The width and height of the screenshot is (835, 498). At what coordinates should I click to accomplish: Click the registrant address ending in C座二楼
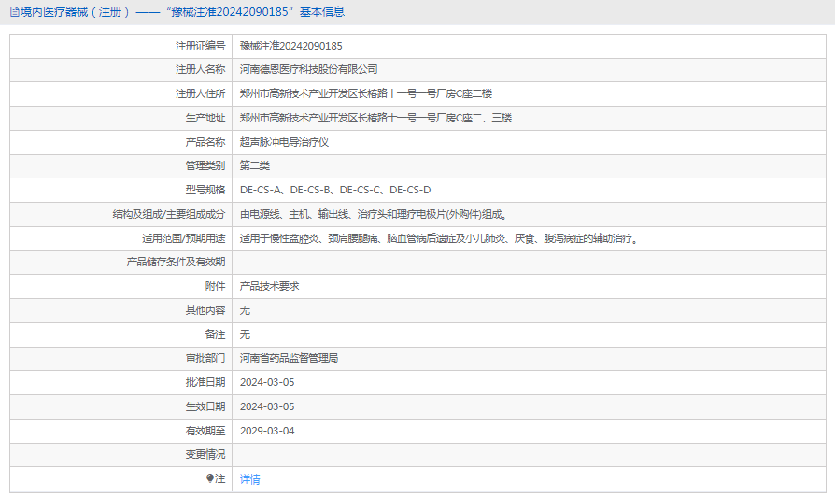366,93
